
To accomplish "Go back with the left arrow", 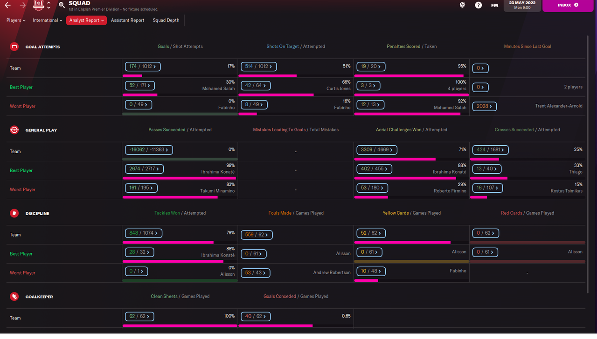I will pos(8,5).
